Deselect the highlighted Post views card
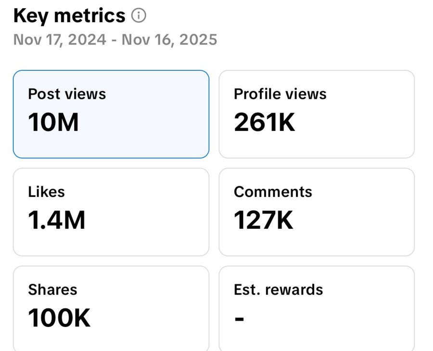The width and height of the screenshot is (433, 351). point(111,114)
